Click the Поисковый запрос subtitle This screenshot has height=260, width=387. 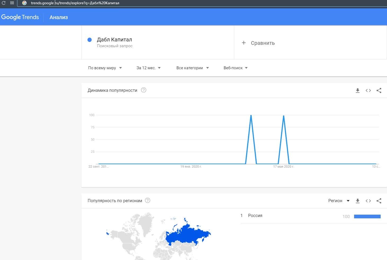coord(115,46)
